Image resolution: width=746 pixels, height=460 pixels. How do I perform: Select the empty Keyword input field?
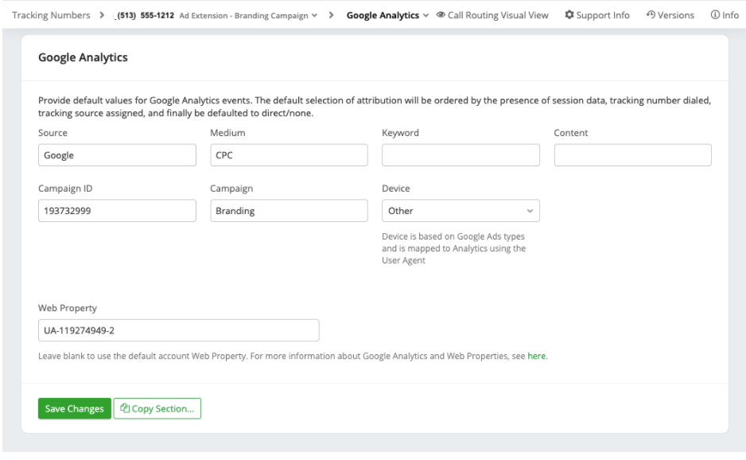coord(460,155)
